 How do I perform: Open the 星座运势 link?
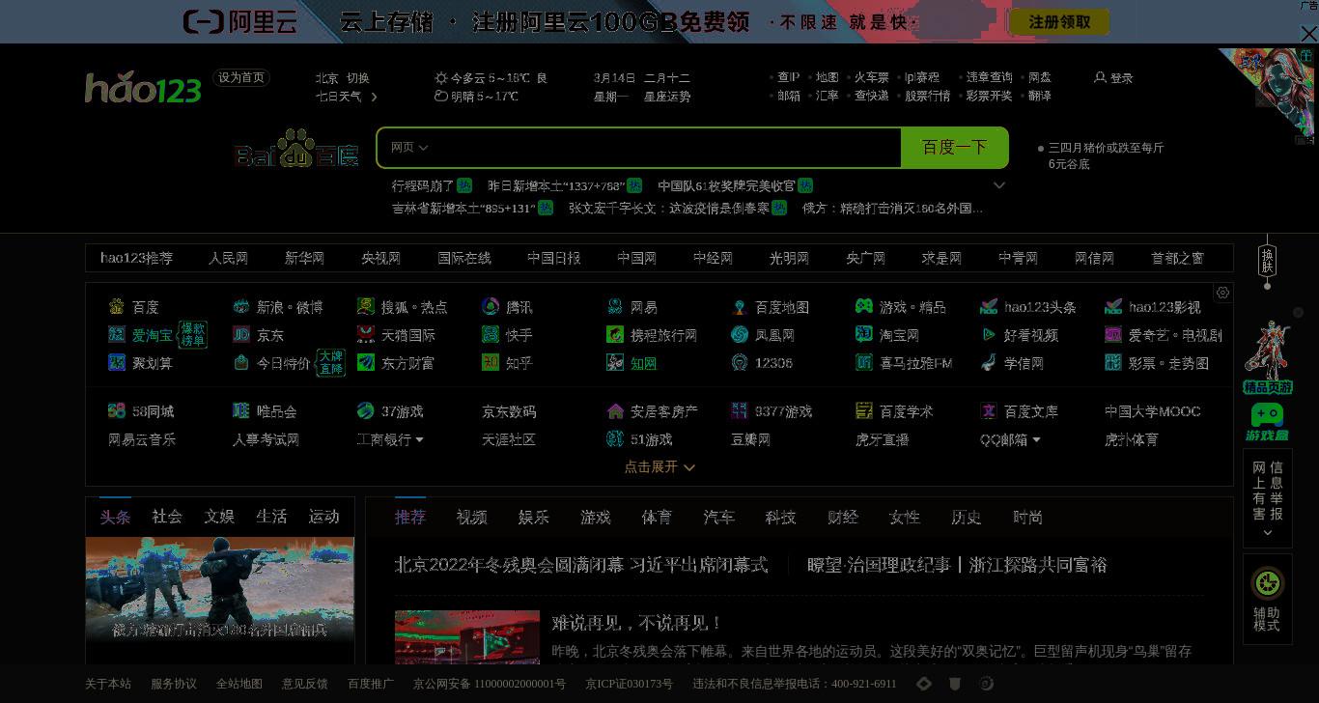tap(667, 97)
